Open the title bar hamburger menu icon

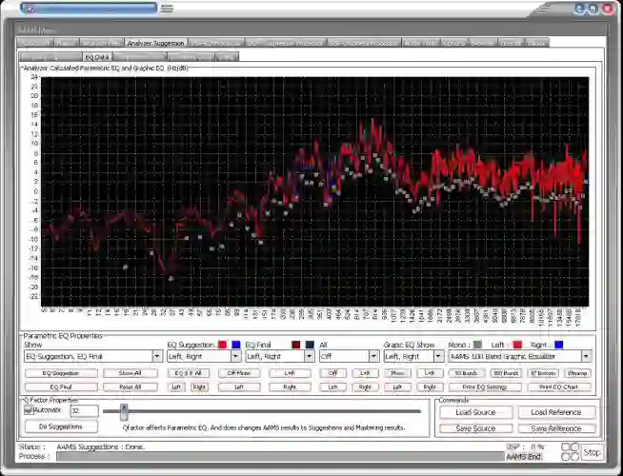coord(167,8)
